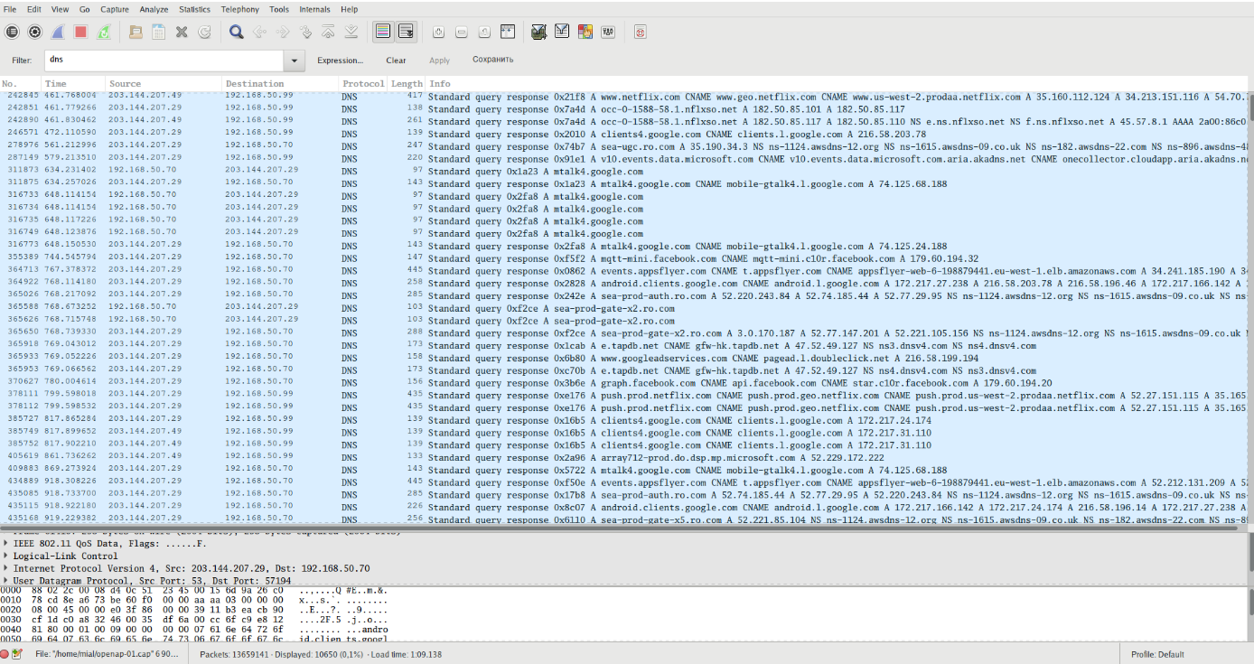Image resolution: width=1254 pixels, height=664 pixels.
Task: Jump to the last packet icon
Action: [351, 32]
